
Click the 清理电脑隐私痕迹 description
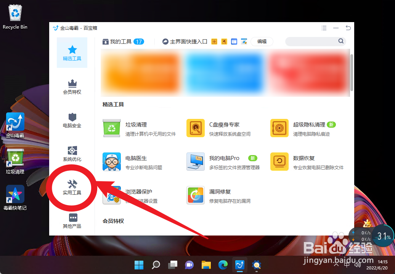[312, 134]
